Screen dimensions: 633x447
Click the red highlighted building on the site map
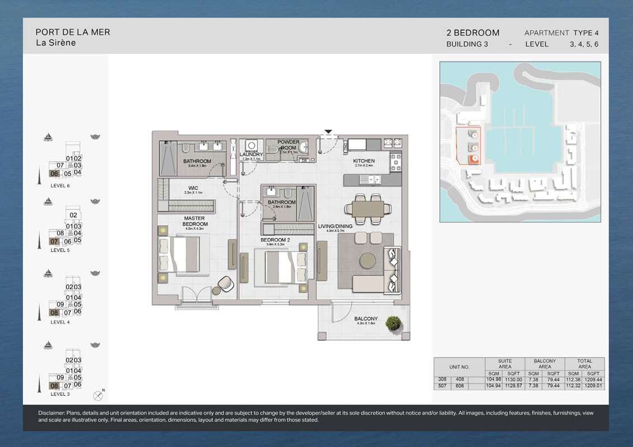474,159
